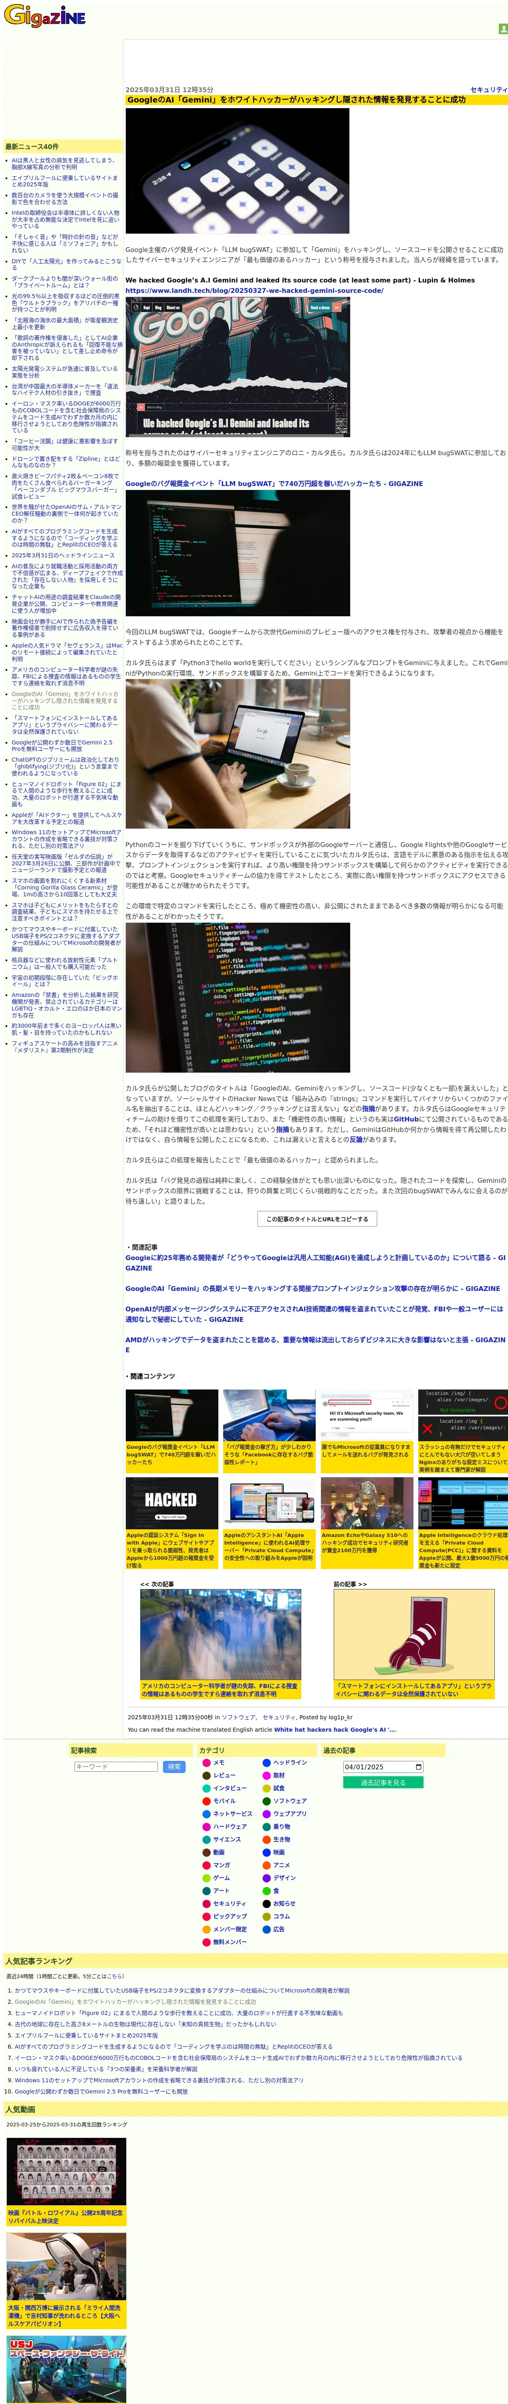This screenshot has width=508, height=2404.
Task: Open the 'LLM bugSWAT'で740万円超 GIGAZINE article link
Action: coord(274,484)
